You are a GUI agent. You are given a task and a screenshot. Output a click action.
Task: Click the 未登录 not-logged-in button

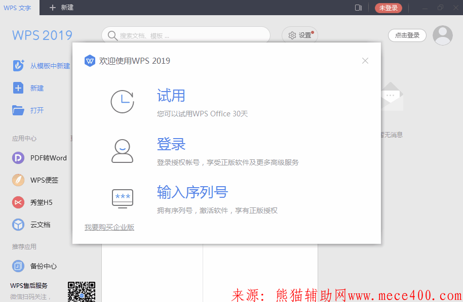(x=388, y=8)
